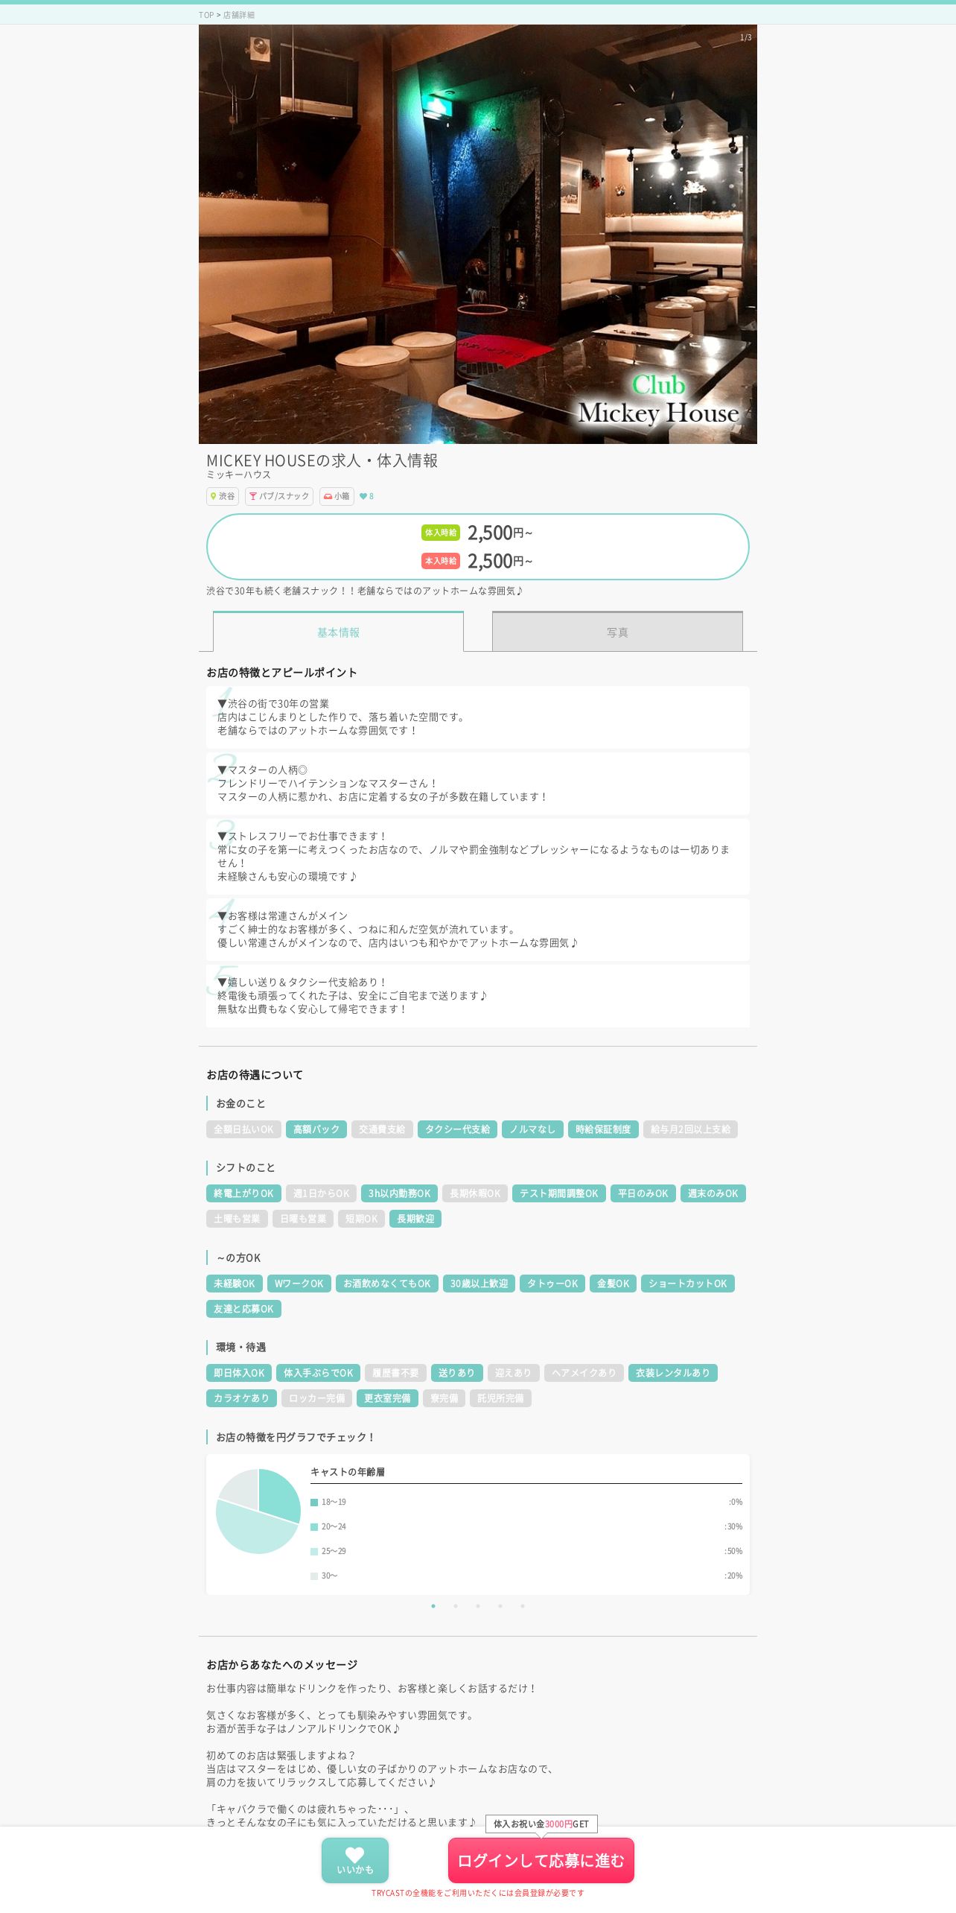
Task: Click the 平日のみOK tag
Action: coord(643,1193)
